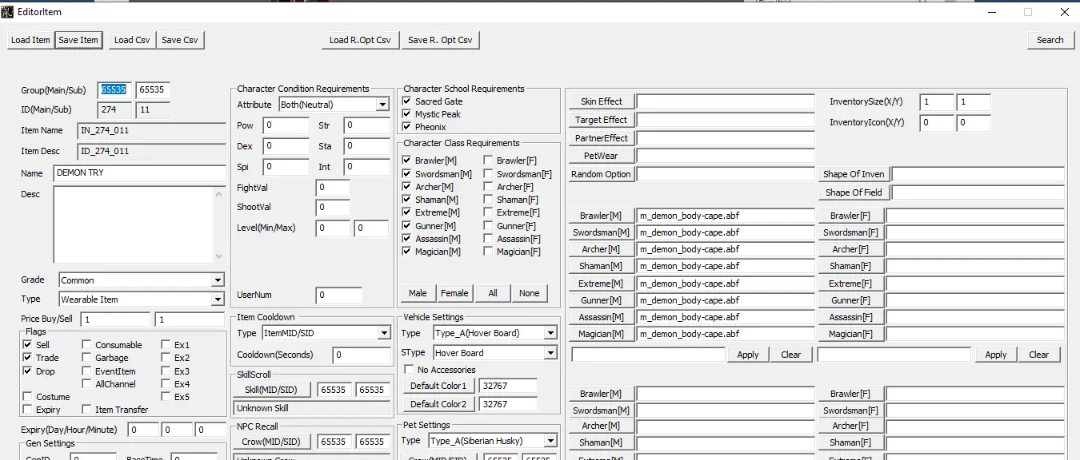The width and height of the screenshot is (1080, 460).
Task: Click the Save Item button
Action: coord(78,40)
